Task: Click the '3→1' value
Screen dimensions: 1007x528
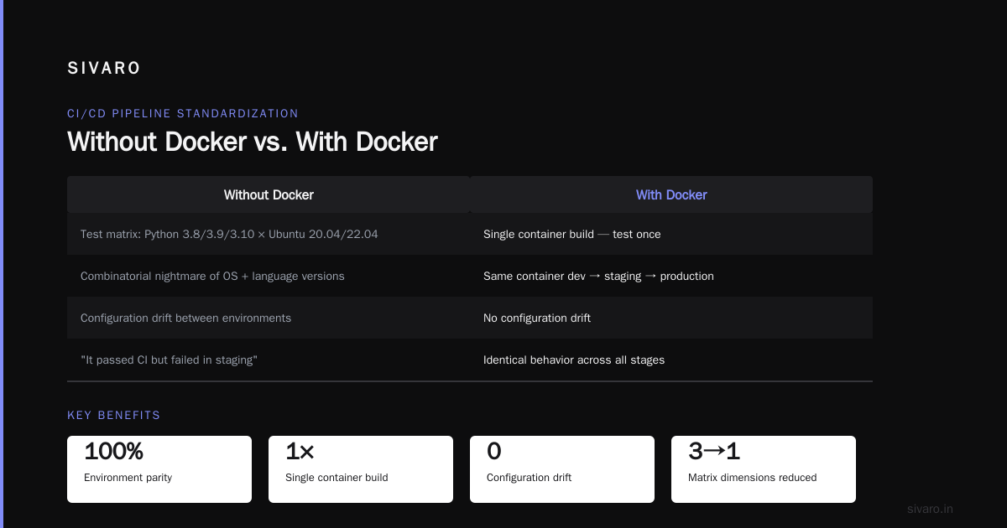Action: (x=714, y=452)
